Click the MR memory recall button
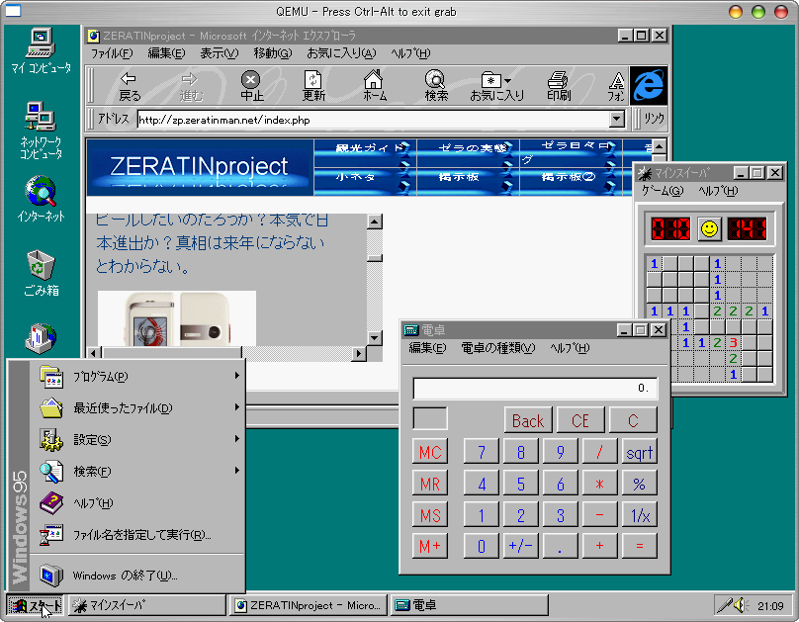799x622 pixels. coord(430,484)
